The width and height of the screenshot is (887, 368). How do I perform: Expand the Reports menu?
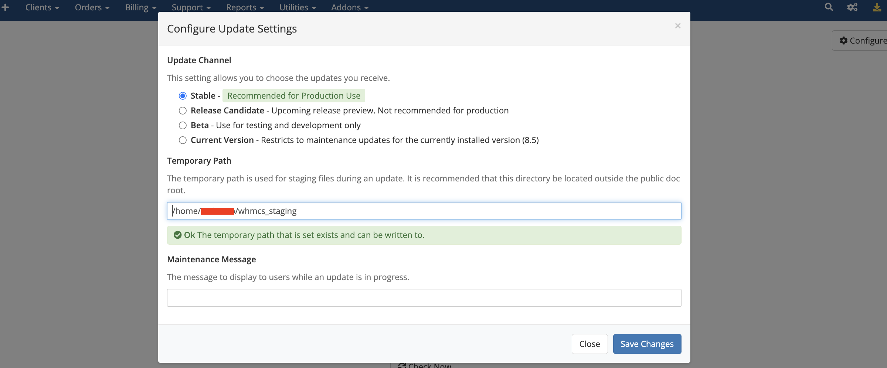coord(245,7)
